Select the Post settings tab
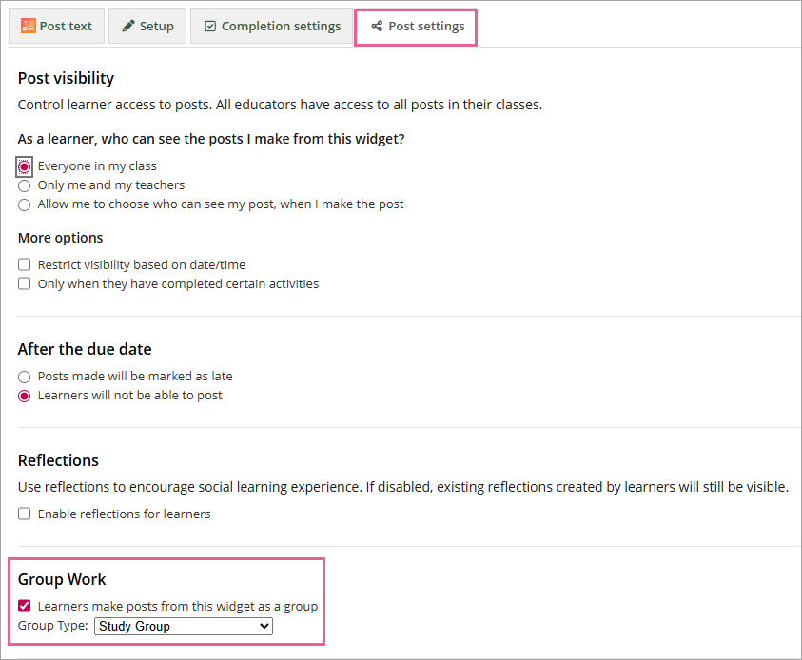Viewport: 802px width, 660px height. point(416,27)
